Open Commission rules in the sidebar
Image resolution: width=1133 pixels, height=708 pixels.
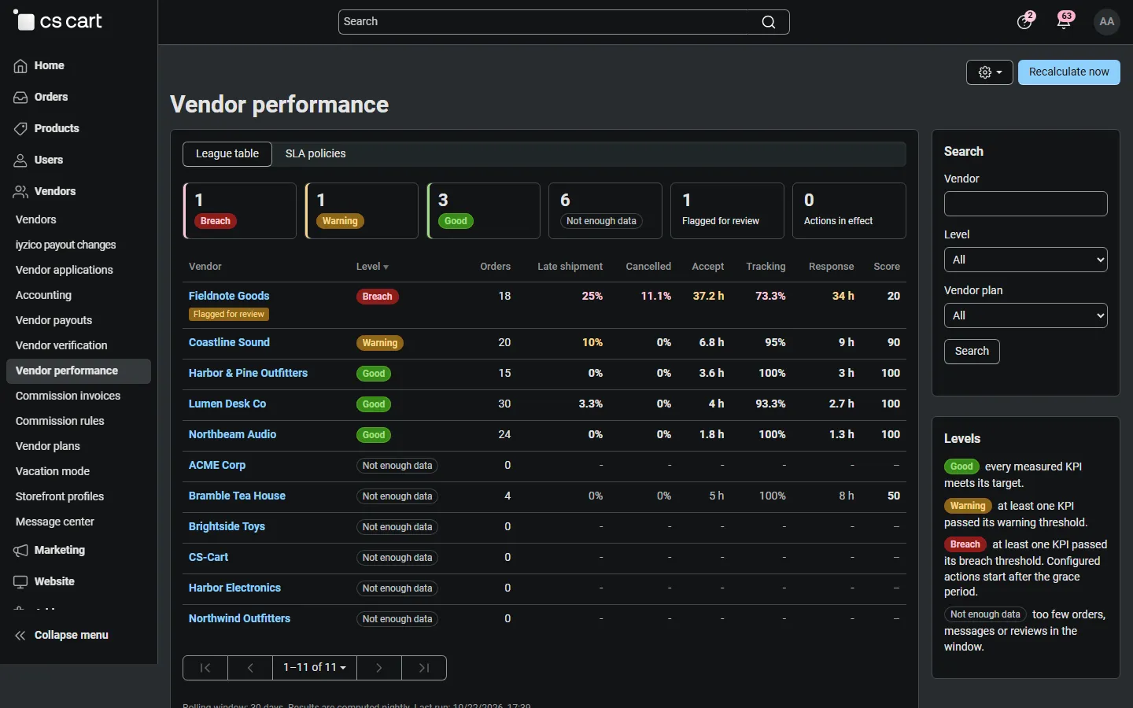[60, 421]
